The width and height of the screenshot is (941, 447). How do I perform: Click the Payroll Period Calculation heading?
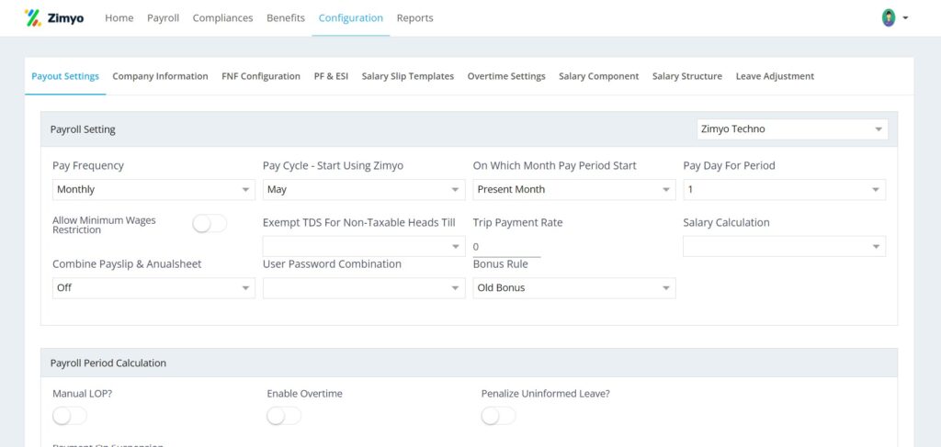[108, 363]
